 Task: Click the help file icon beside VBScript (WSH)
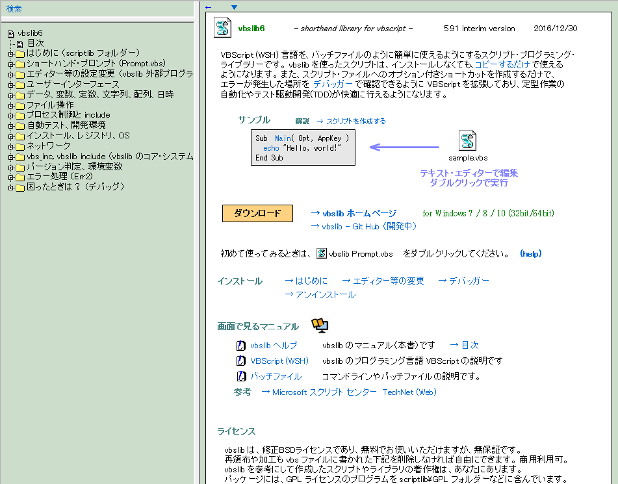coord(241,361)
